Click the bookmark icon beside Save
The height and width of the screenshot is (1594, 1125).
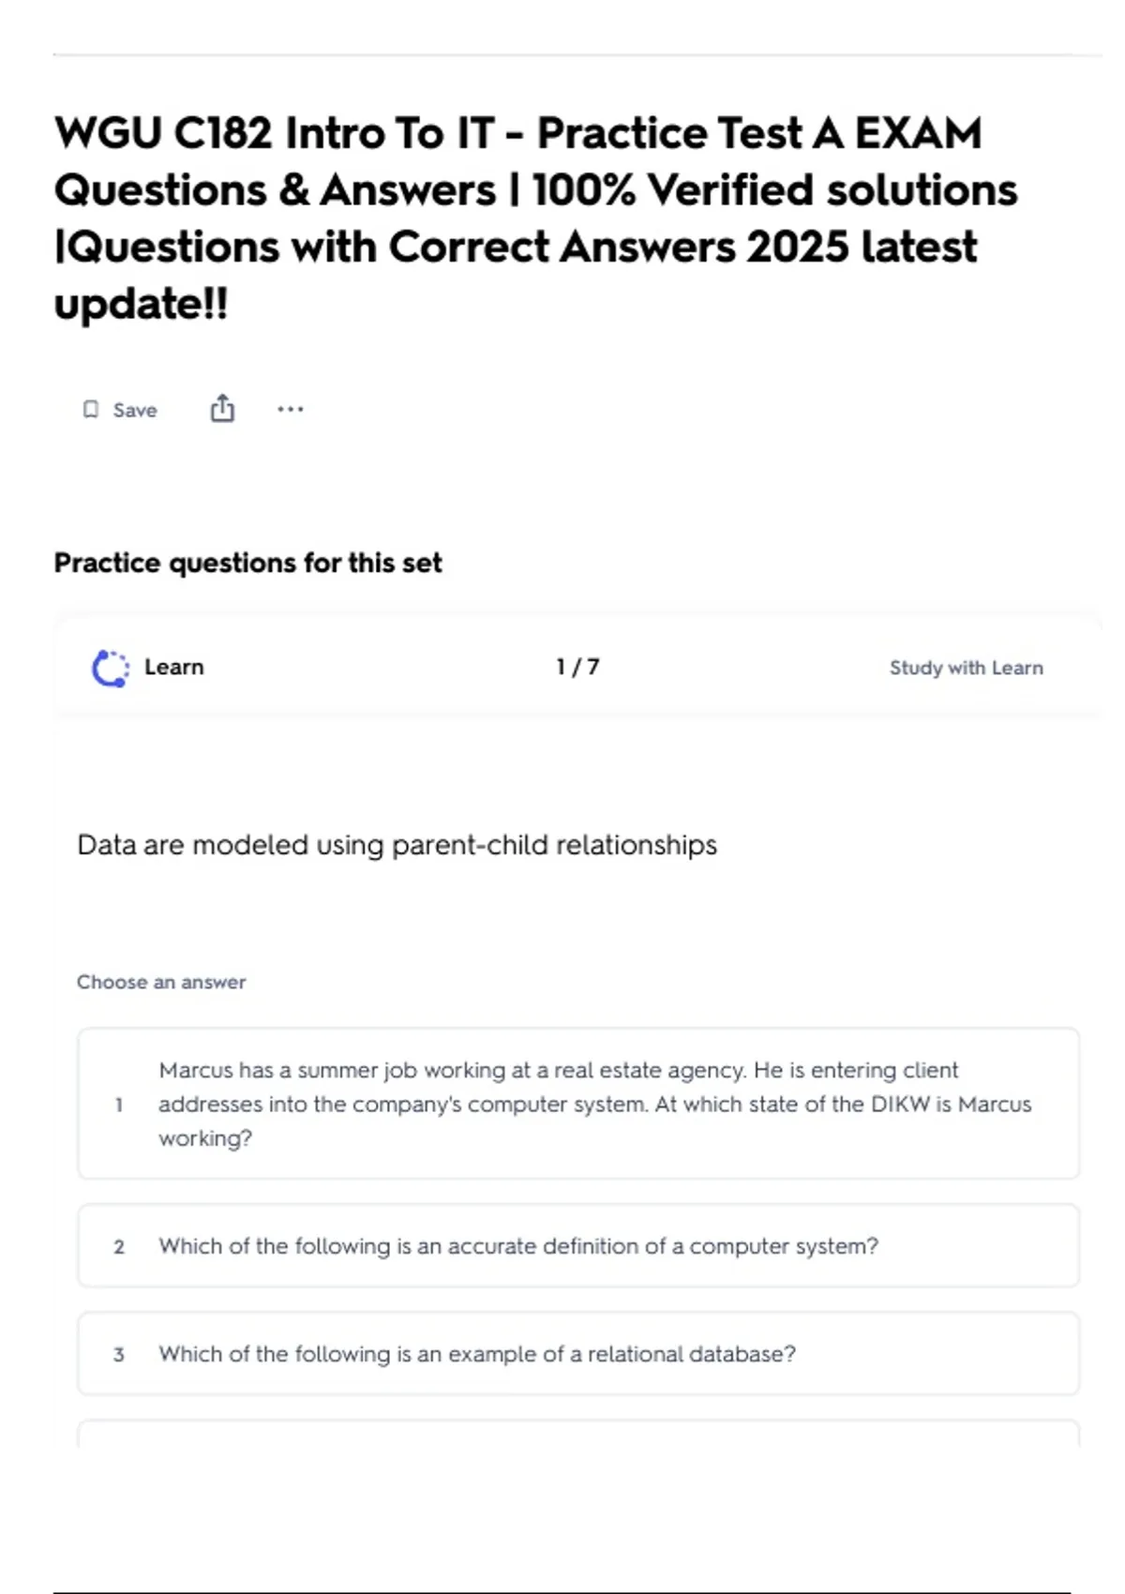click(x=91, y=410)
